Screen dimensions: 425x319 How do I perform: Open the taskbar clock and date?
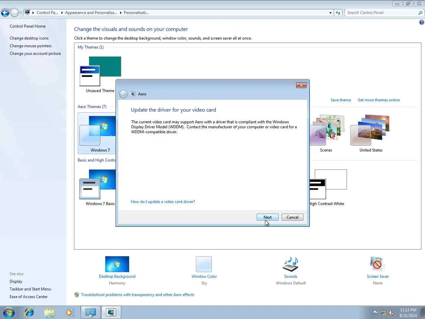point(408,313)
